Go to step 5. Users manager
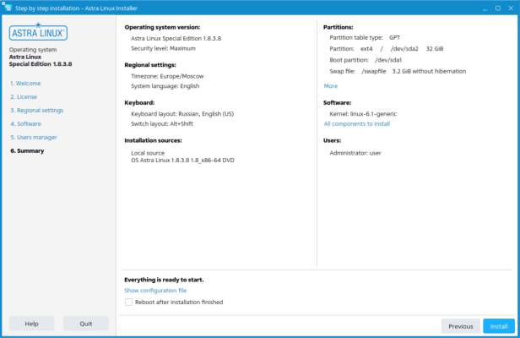This screenshot has width=520, height=338. (x=34, y=138)
